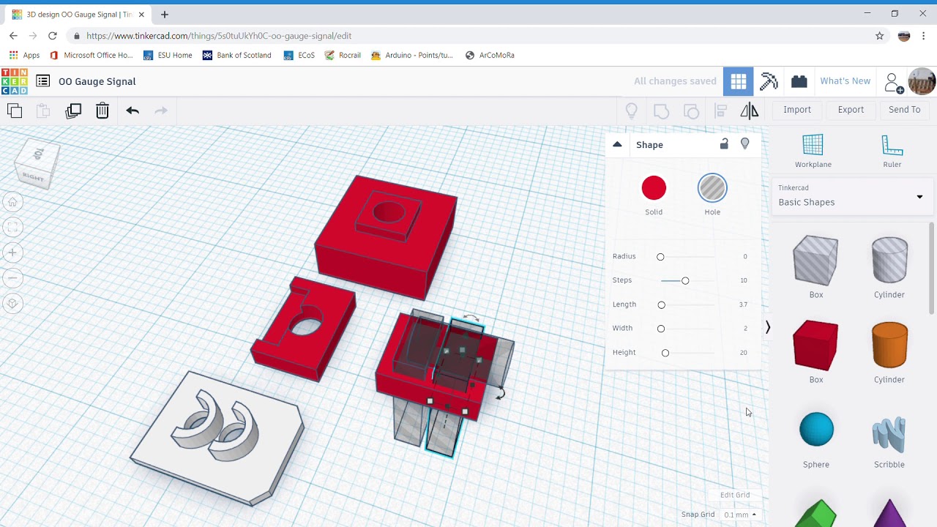Undo the last action
Screen dimensions: 937x527
[x=132, y=111]
